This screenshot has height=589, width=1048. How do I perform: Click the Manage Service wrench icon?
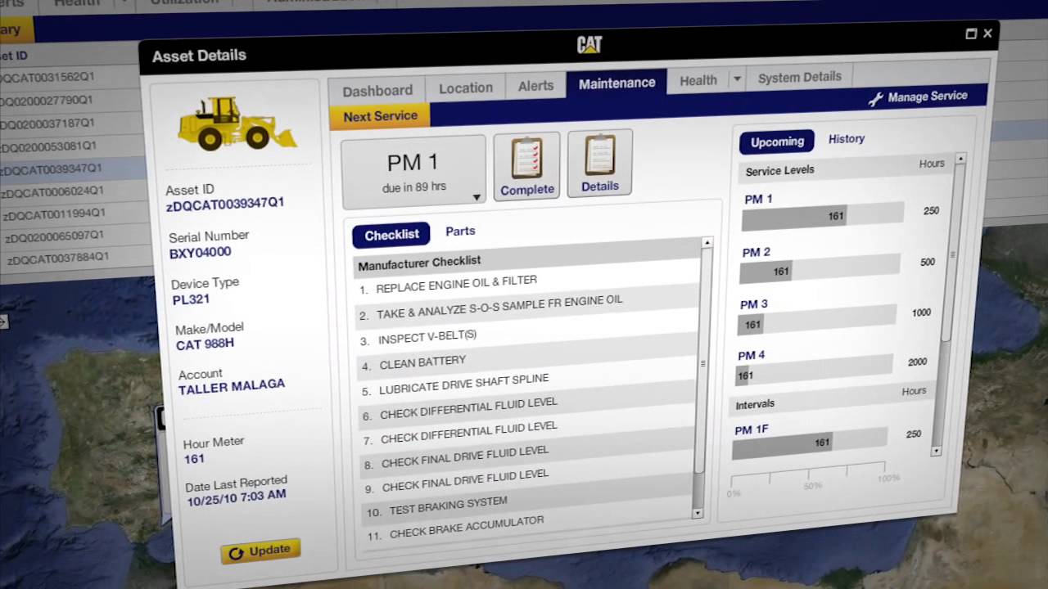(875, 100)
